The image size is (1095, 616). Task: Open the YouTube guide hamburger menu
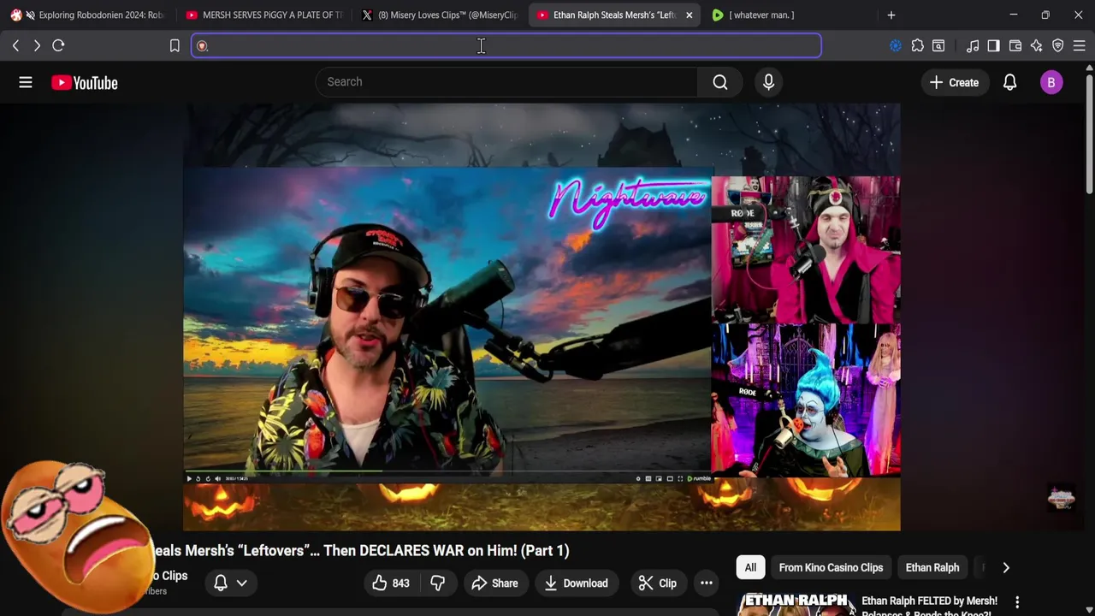coord(26,82)
